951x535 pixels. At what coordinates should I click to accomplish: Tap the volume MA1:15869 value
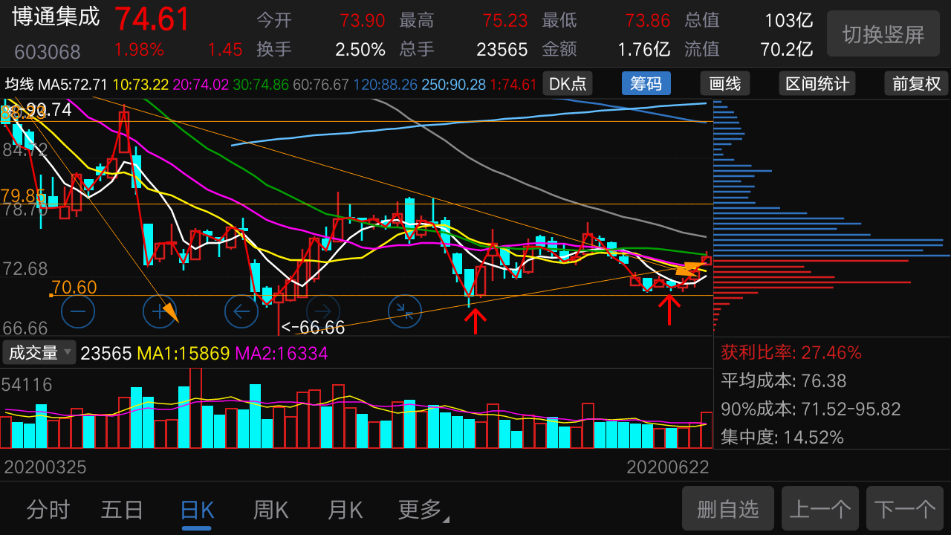(x=184, y=353)
